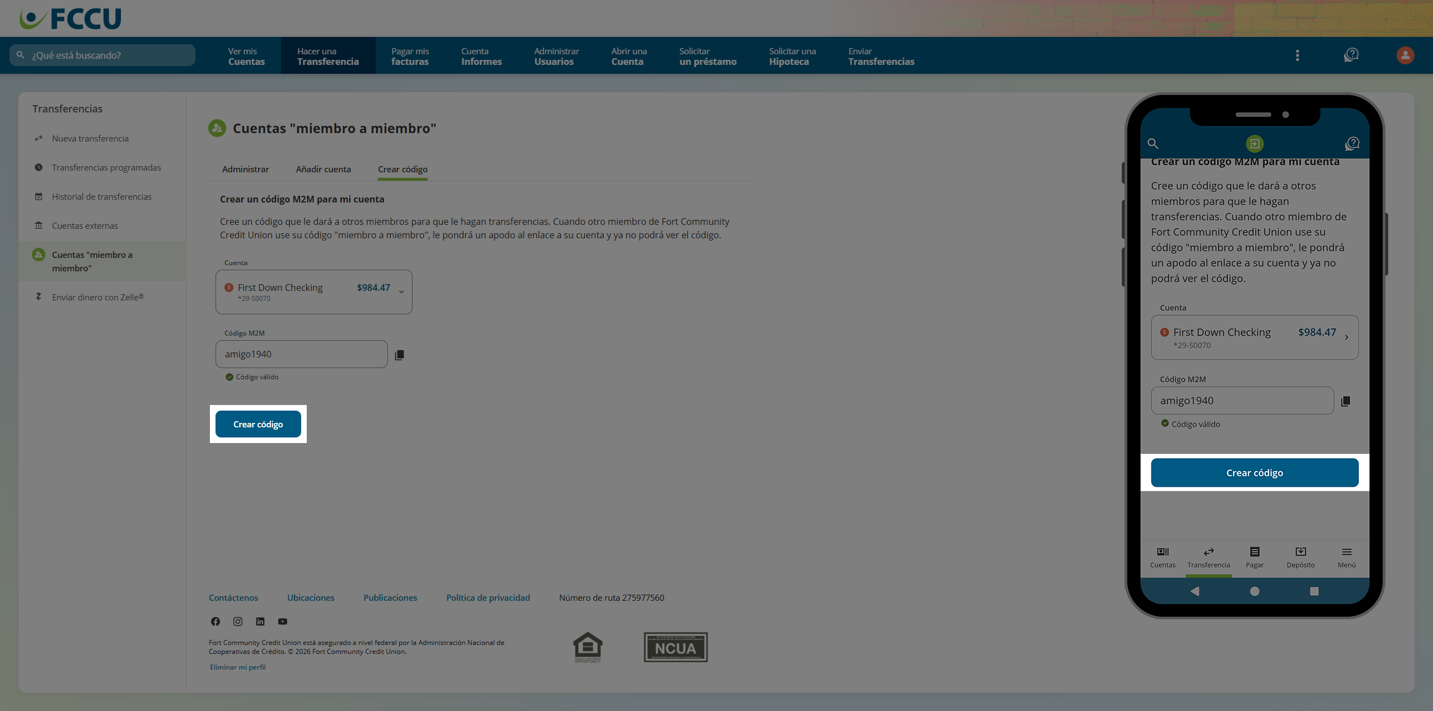Open the user profile avatar
The width and height of the screenshot is (1433, 711).
click(x=1405, y=55)
